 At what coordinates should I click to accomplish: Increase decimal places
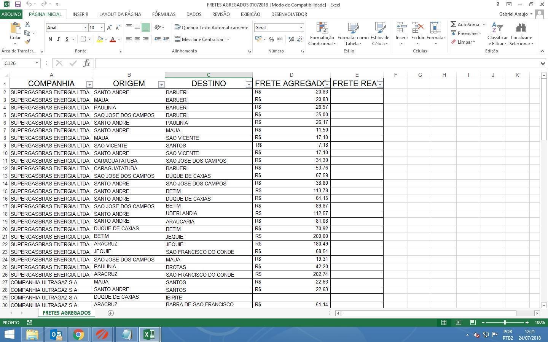(x=291, y=39)
